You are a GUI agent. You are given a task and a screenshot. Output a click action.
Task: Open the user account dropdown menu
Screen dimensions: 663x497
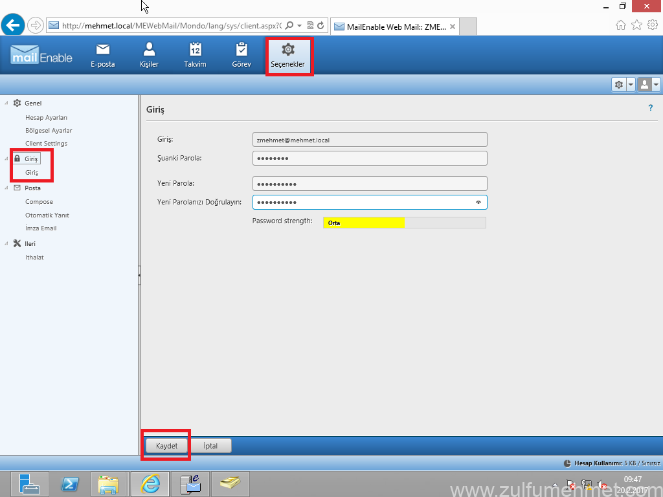649,85
